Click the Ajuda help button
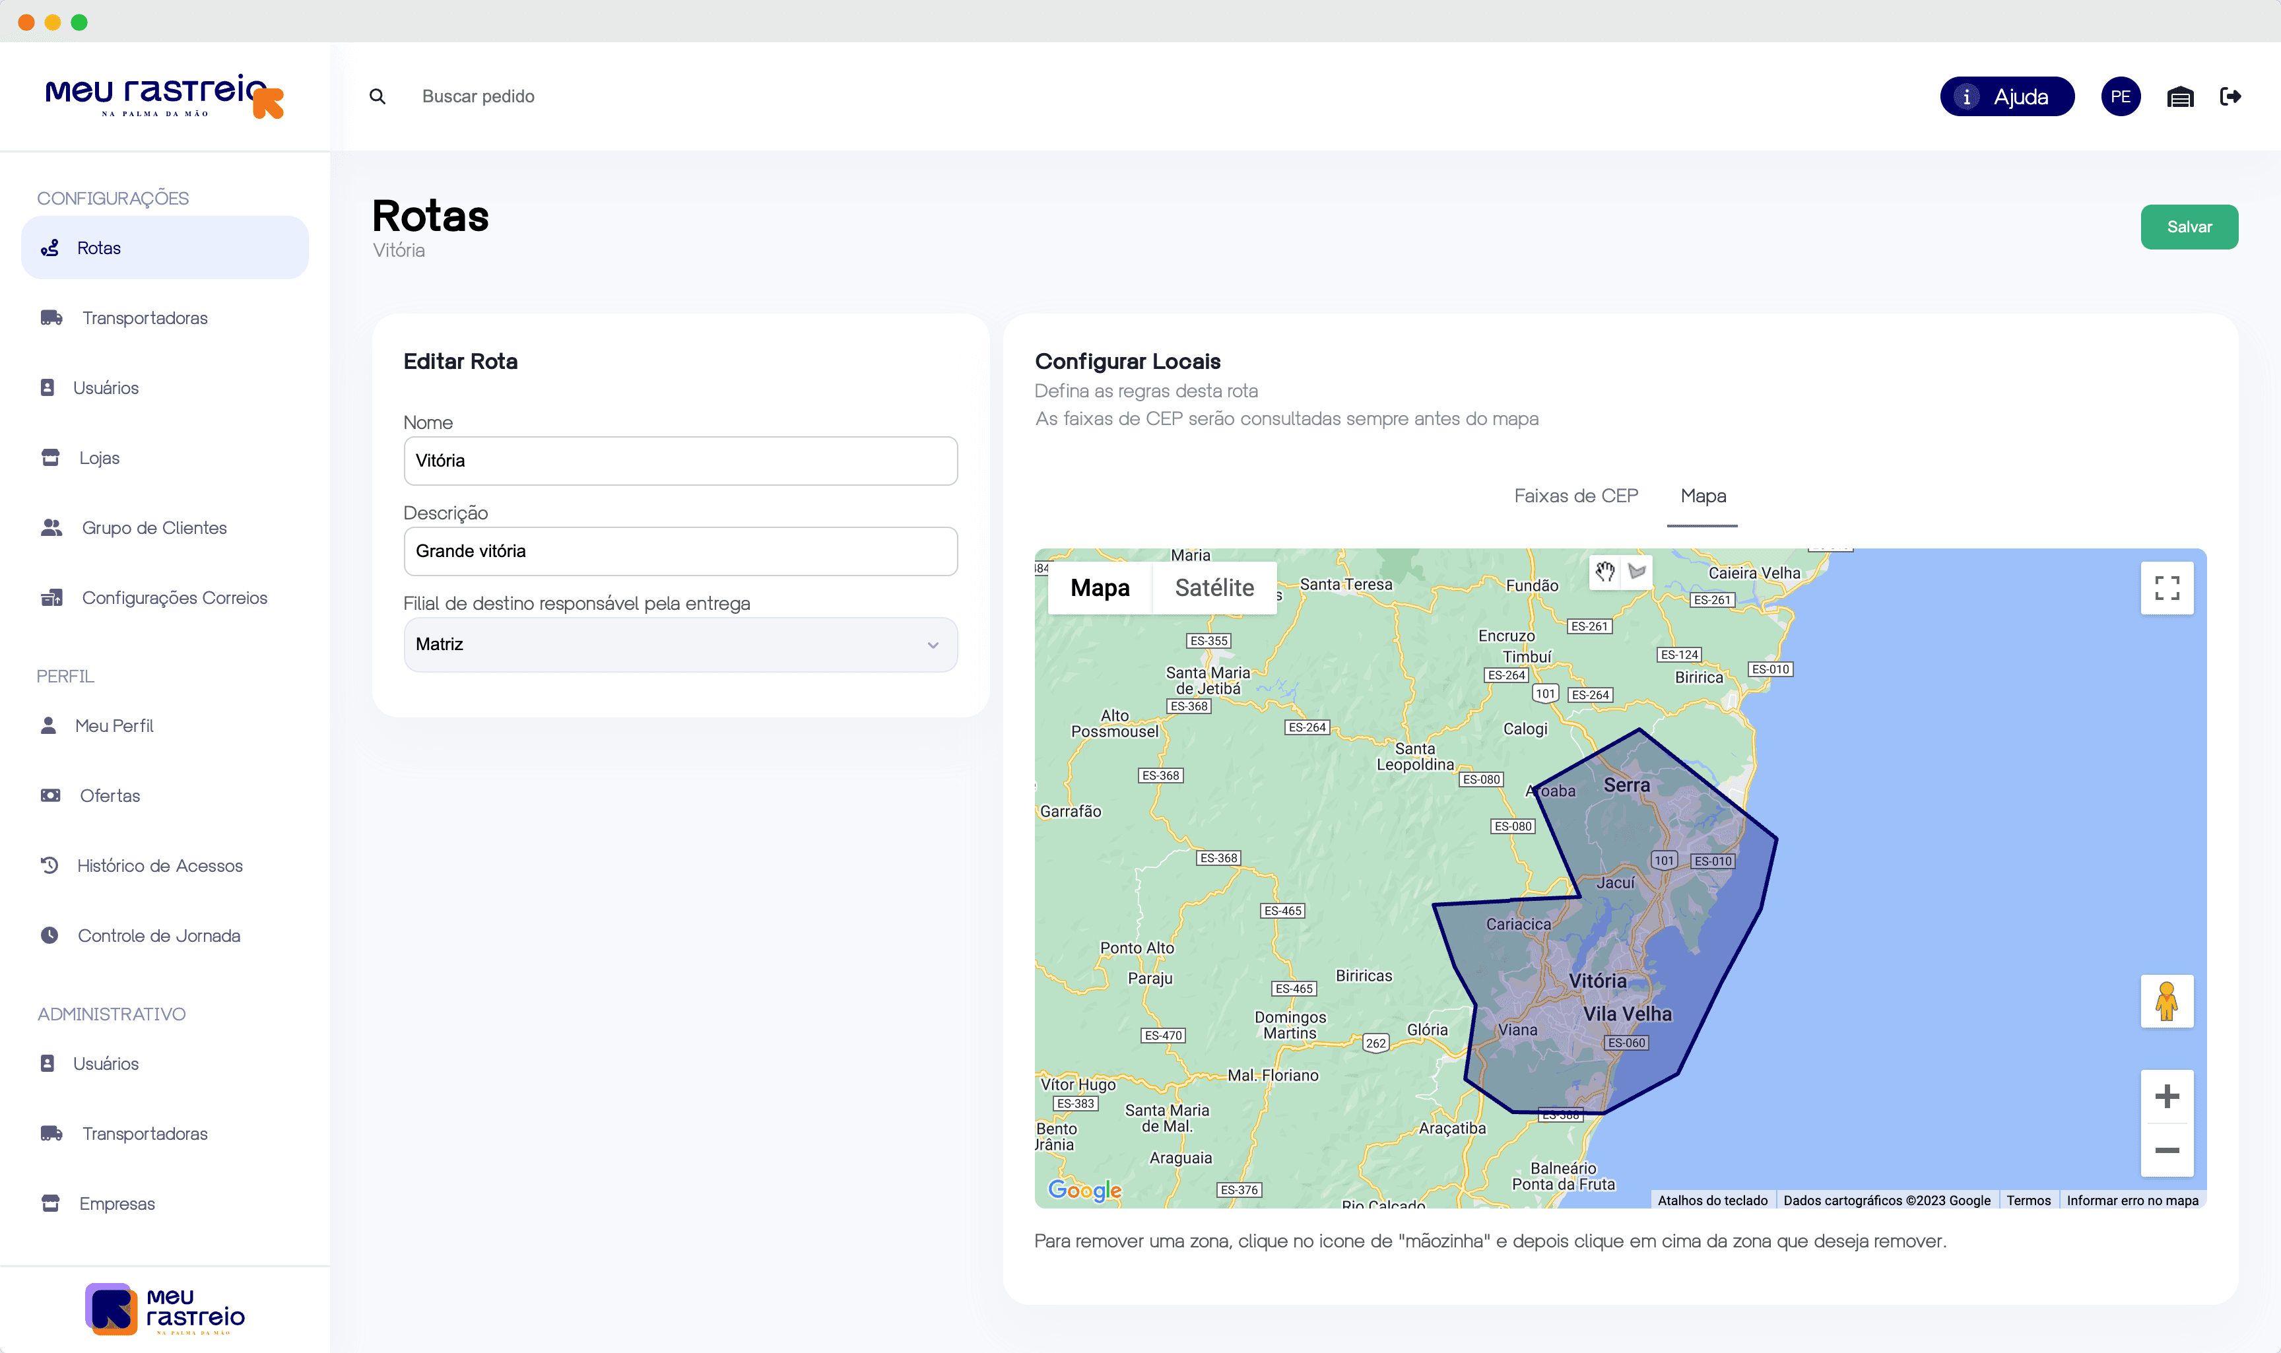The image size is (2281, 1353). coord(2006,96)
